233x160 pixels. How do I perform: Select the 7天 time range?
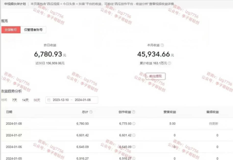(x=15, y=100)
